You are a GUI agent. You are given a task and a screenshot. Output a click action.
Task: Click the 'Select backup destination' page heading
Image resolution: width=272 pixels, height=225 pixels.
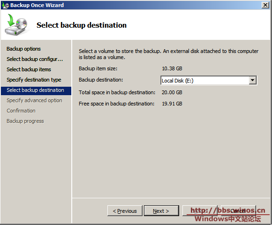coord(82,25)
